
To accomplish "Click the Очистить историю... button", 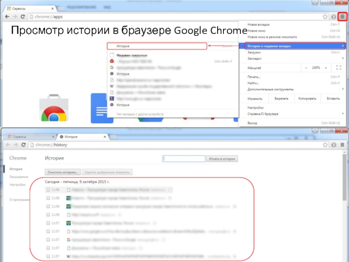I will [x=62, y=172].
